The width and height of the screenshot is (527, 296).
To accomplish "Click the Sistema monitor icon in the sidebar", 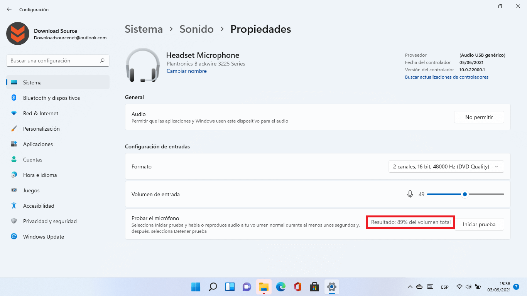I will pyautogui.click(x=14, y=82).
